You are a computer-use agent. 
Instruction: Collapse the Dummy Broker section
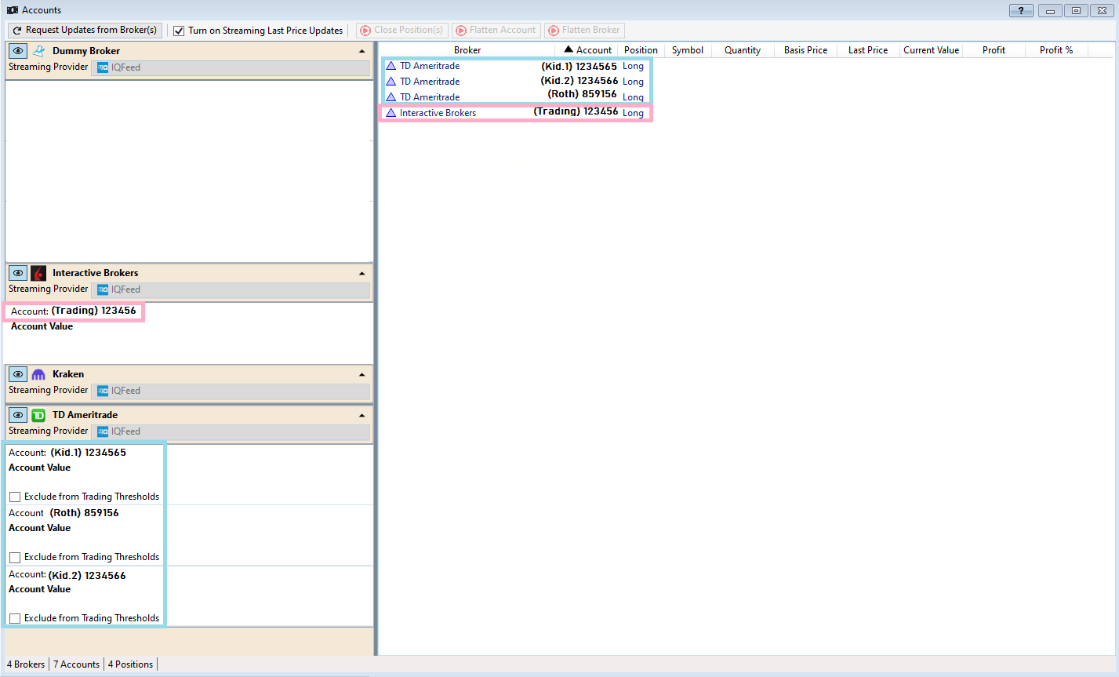[361, 49]
